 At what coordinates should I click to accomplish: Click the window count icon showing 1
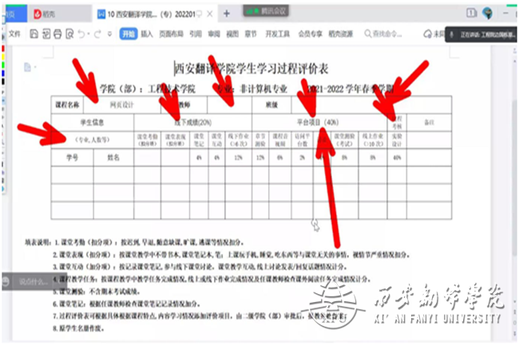(x=471, y=13)
